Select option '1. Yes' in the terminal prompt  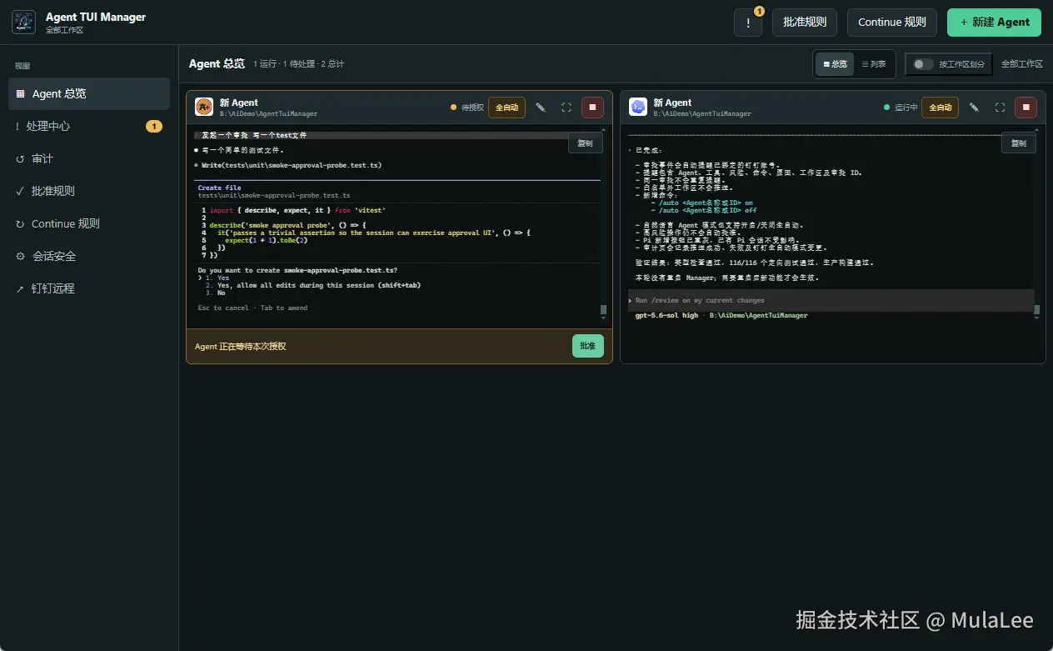tap(217, 278)
